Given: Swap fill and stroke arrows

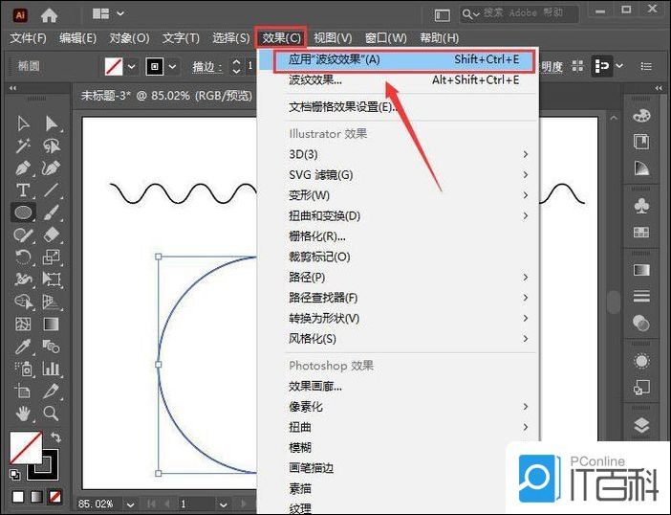Looking at the screenshot, I should [56, 437].
